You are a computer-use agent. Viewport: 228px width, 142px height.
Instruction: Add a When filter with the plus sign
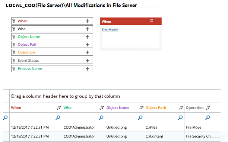coord(87,21)
